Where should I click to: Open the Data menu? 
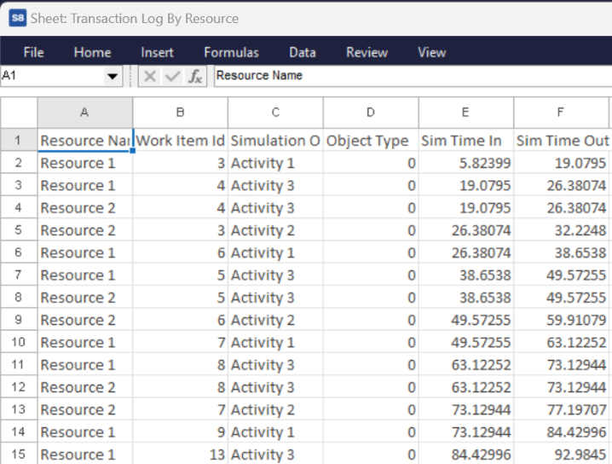point(302,52)
